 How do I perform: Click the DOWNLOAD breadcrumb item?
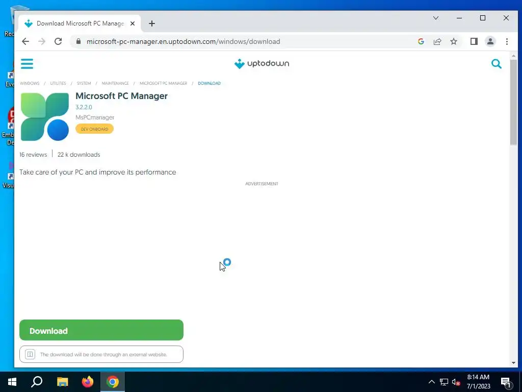point(209,83)
